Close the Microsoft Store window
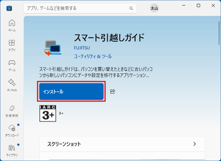221x161 pixels. coord(213,6)
